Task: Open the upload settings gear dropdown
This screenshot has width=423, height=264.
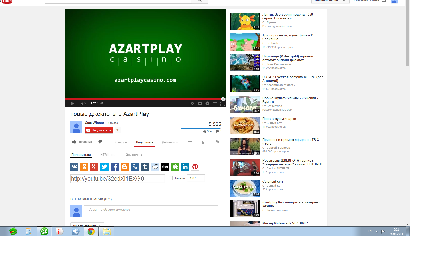Action: click(345, 1)
